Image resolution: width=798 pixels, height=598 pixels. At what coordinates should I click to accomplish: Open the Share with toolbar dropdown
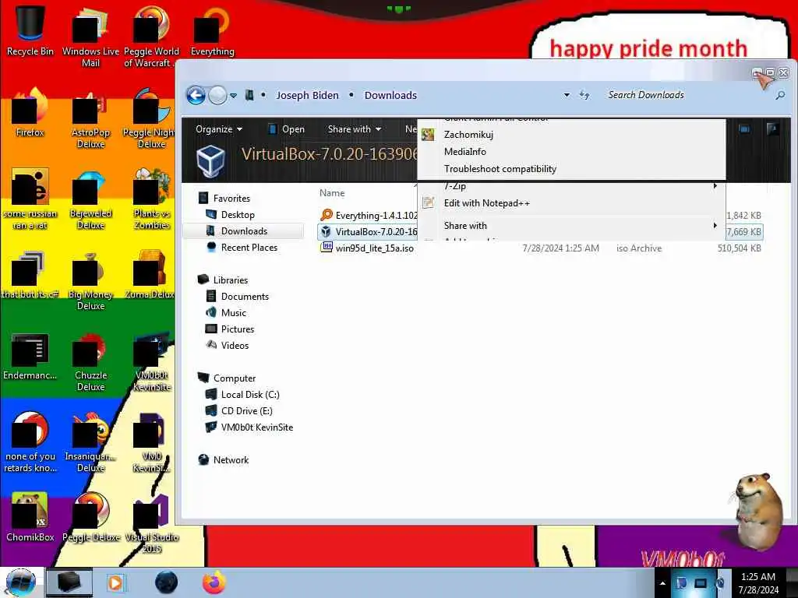pyautogui.click(x=355, y=129)
